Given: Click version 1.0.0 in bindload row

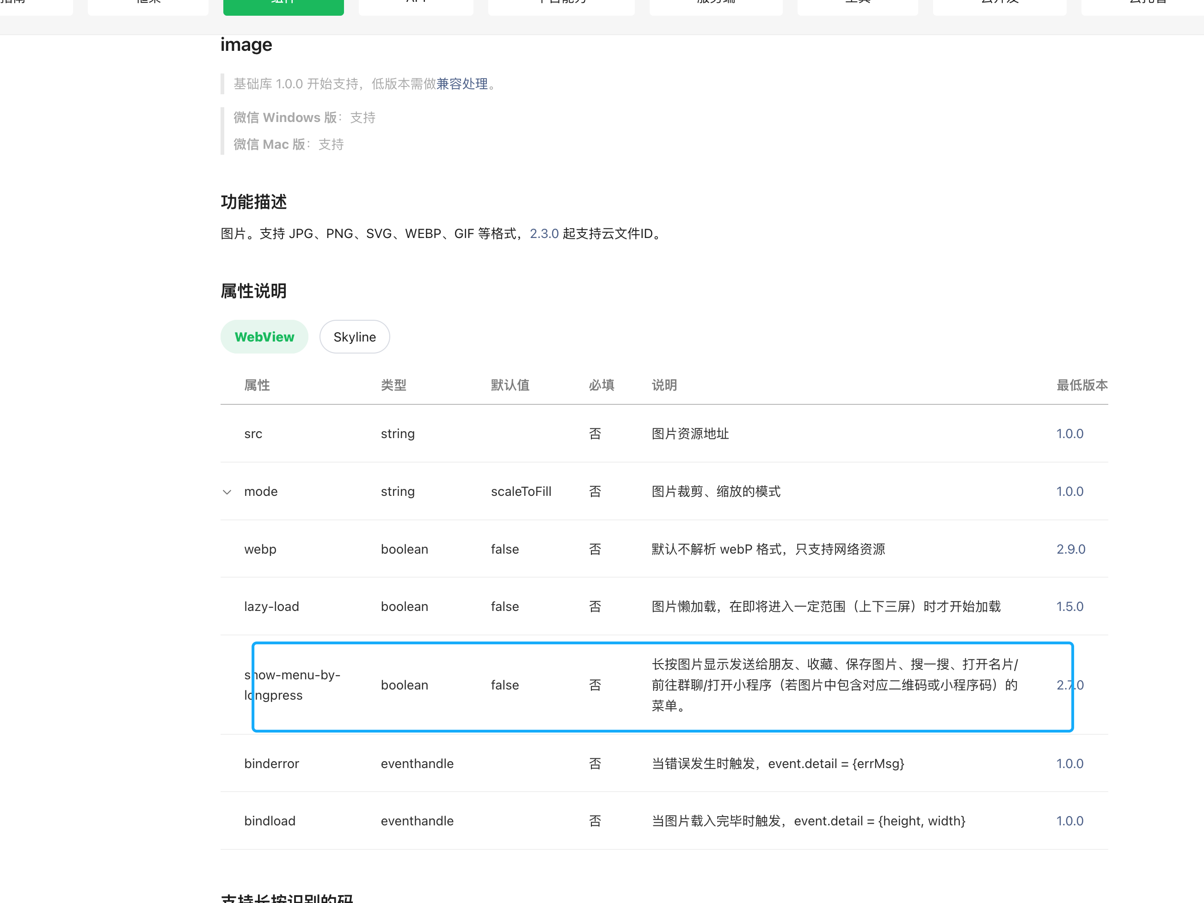Looking at the screenshot, I should [1069, 821].
